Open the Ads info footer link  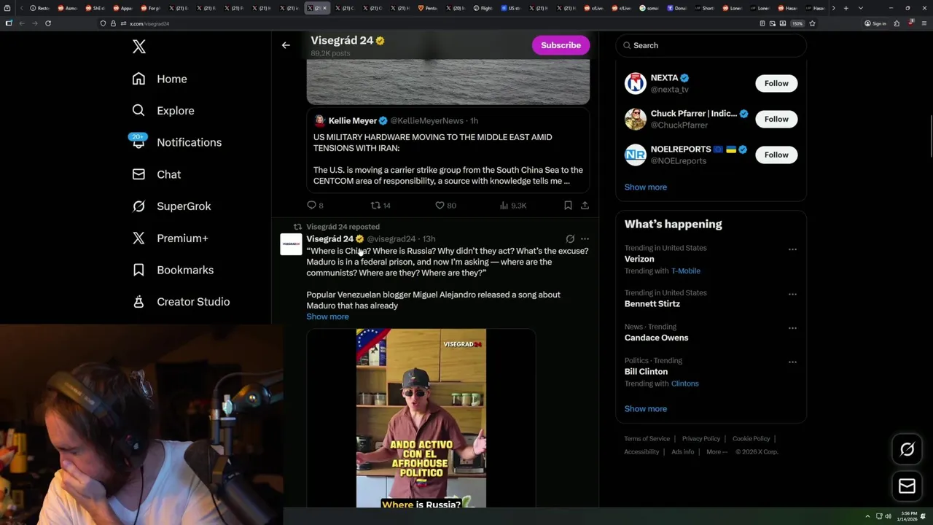pos(682,452)
